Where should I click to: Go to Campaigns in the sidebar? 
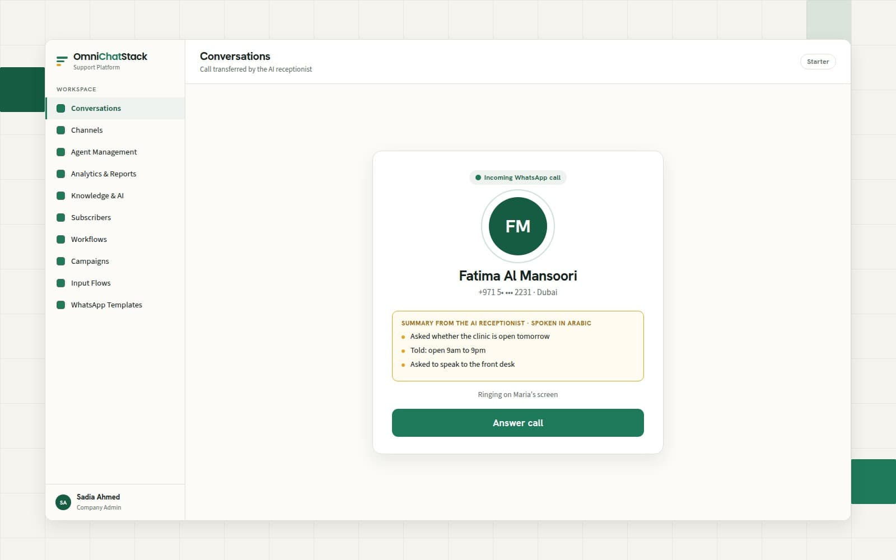(115, 262)
